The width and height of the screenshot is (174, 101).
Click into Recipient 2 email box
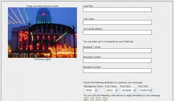(117, 61)
